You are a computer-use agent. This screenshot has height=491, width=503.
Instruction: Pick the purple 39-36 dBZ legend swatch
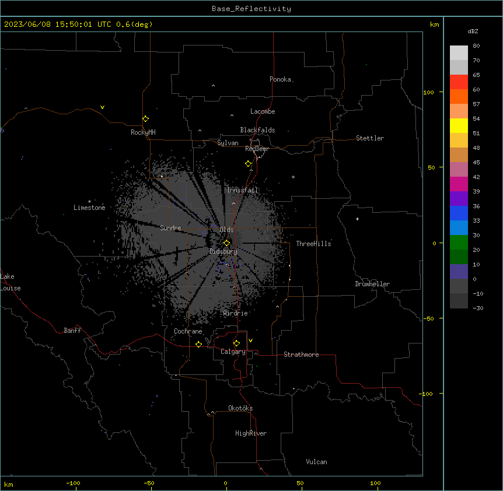(x=459, y=199)
